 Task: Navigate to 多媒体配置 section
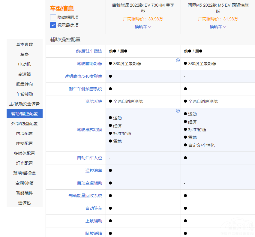pyautogui.click(x=25, y=153)
